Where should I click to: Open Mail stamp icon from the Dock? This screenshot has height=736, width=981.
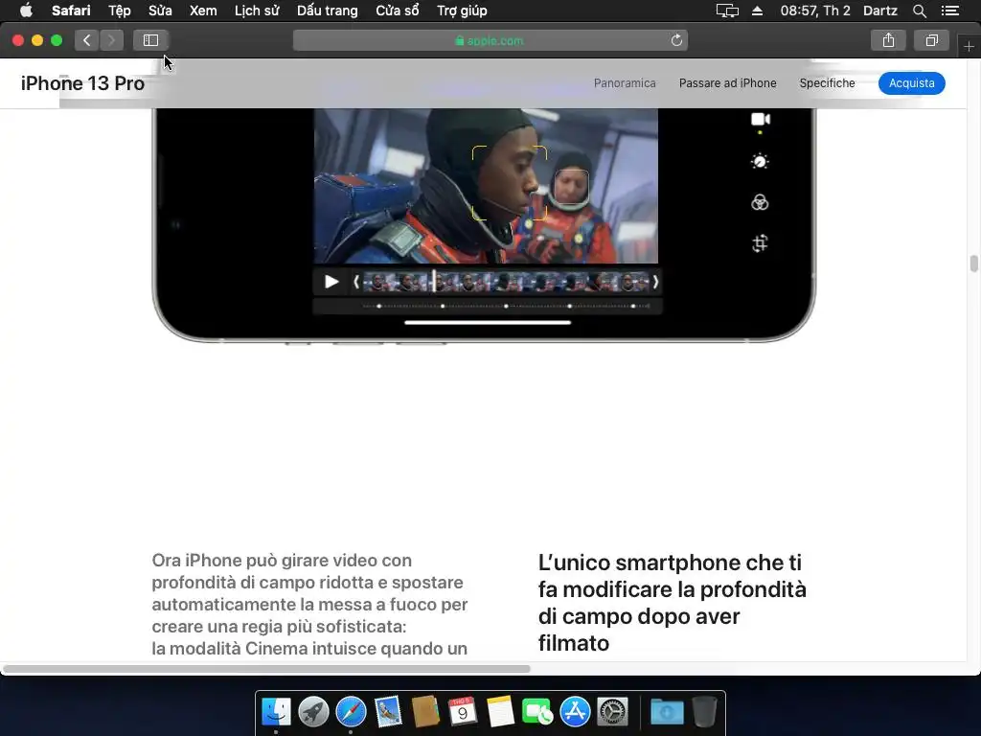(388, 712)
